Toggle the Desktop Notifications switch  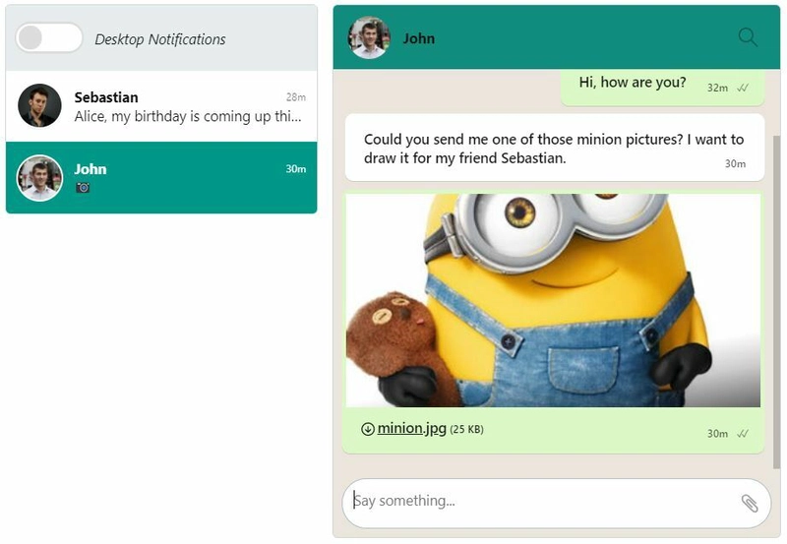coord(49,37)
